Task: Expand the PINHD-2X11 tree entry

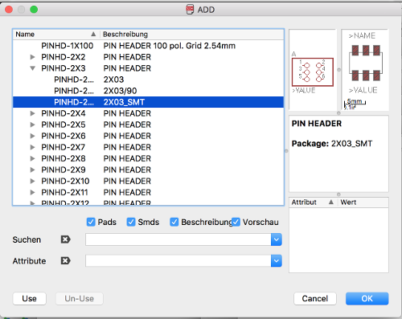Action: tap(32, 192)
